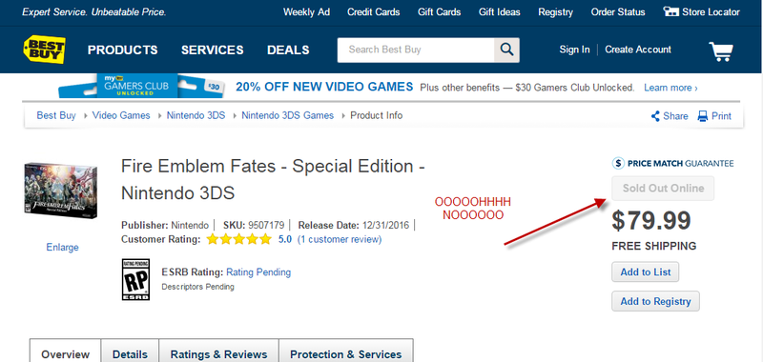Viewport: 763px width, 362px height.
Task: Click the Add to List button
Action: (646, 272)
